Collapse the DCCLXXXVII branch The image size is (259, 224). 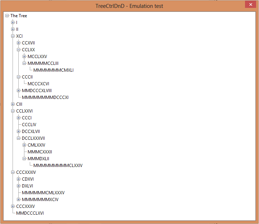19,138
